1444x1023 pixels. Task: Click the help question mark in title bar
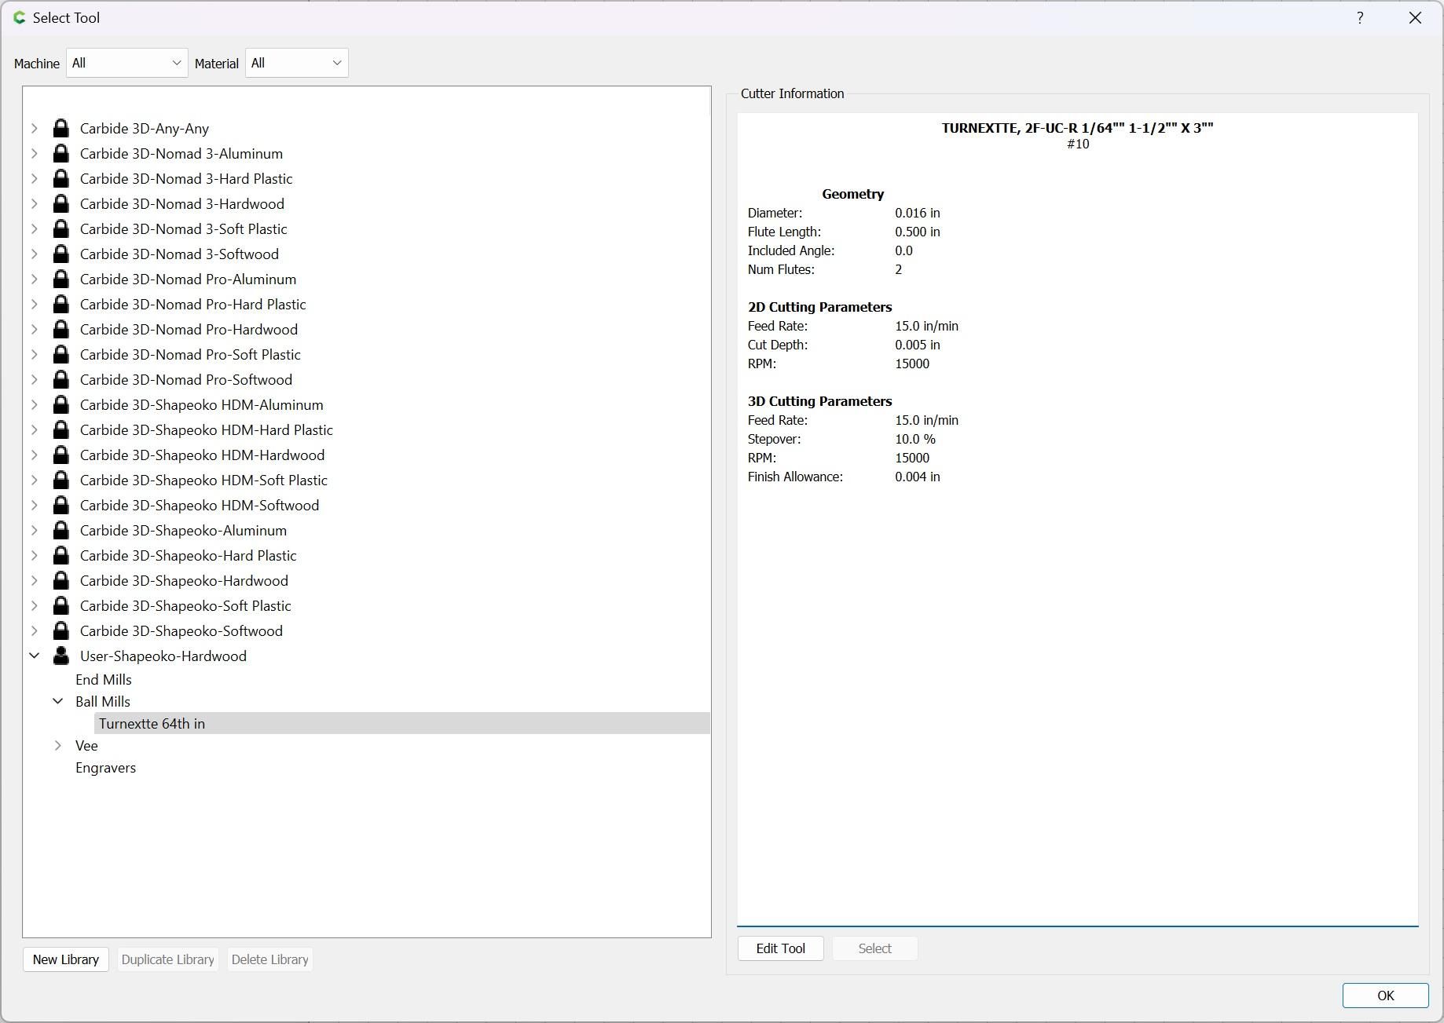click(1360, 17)
